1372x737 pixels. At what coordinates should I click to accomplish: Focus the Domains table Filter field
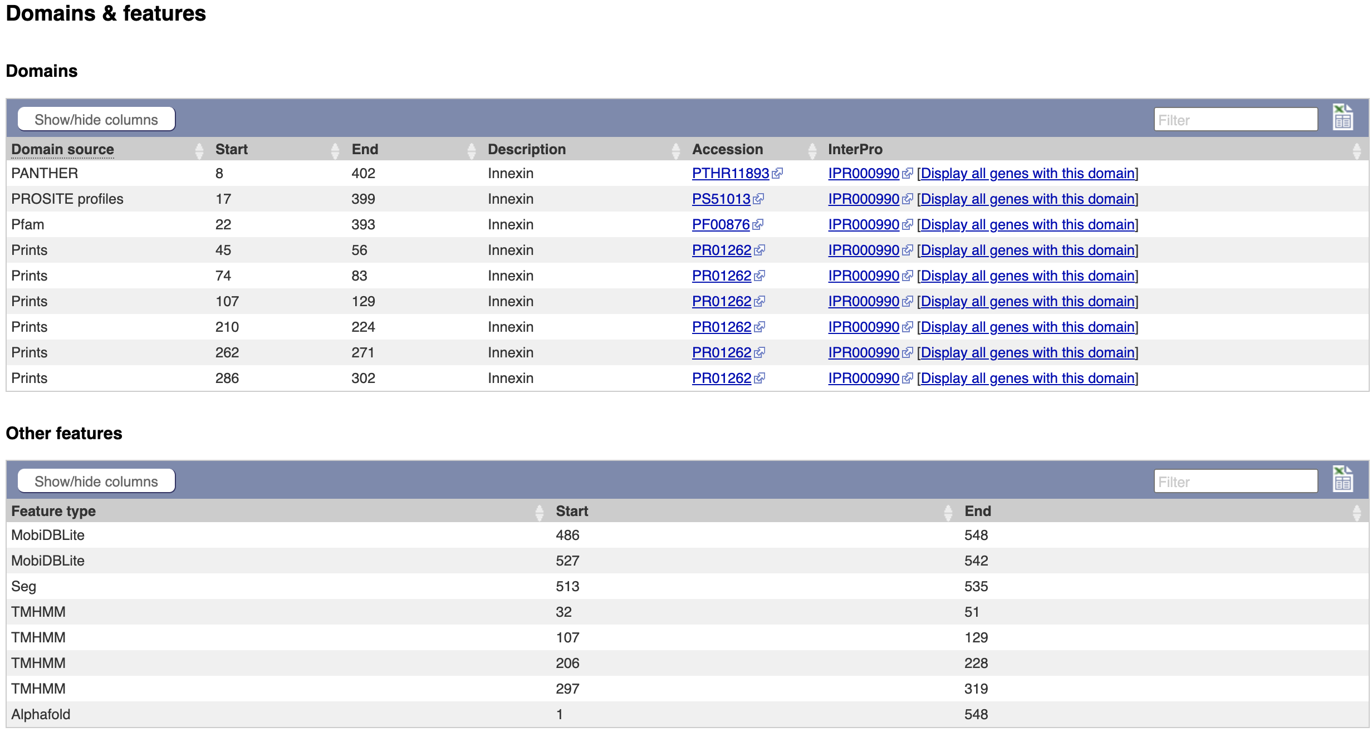point(1236,120)
